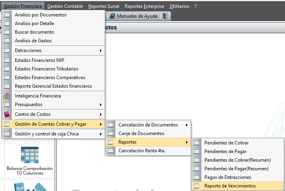Click the Manuales de Ayuda book icon
285x191 pixels.
113,16
